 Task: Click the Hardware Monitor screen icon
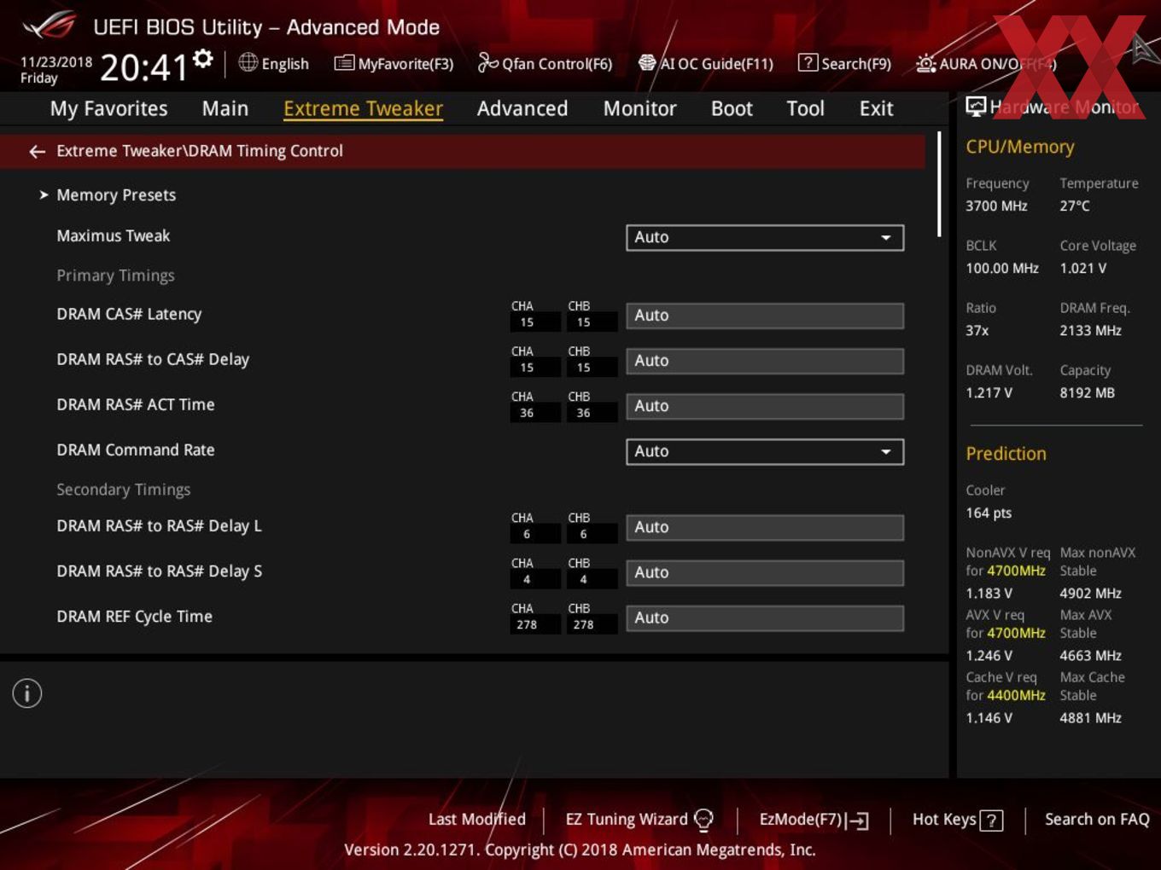(x=976, y=107)
